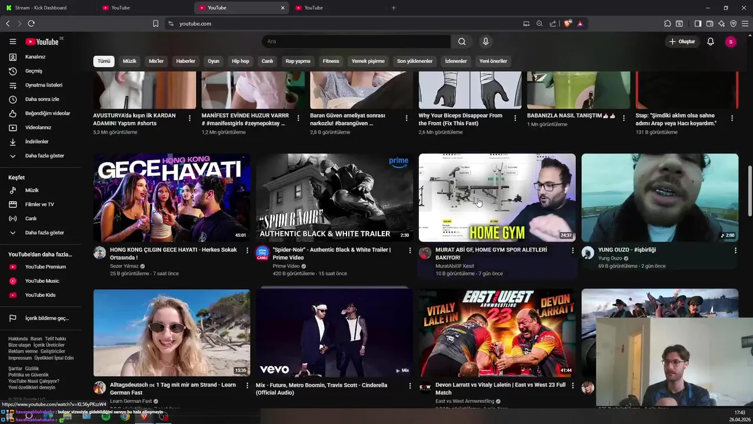
Task: Select the Yeni öneriler filter chip
Action: 493,61
